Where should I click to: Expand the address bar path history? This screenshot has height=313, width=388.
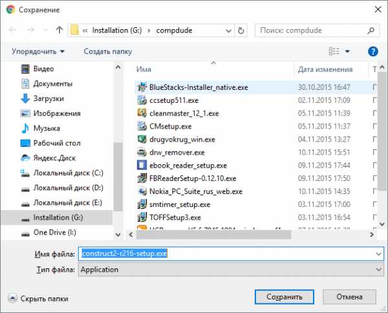click(229, 30)
